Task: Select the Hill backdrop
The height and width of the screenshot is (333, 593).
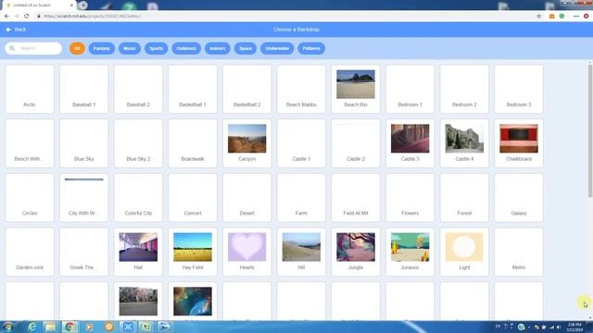Action: (301, 252)
